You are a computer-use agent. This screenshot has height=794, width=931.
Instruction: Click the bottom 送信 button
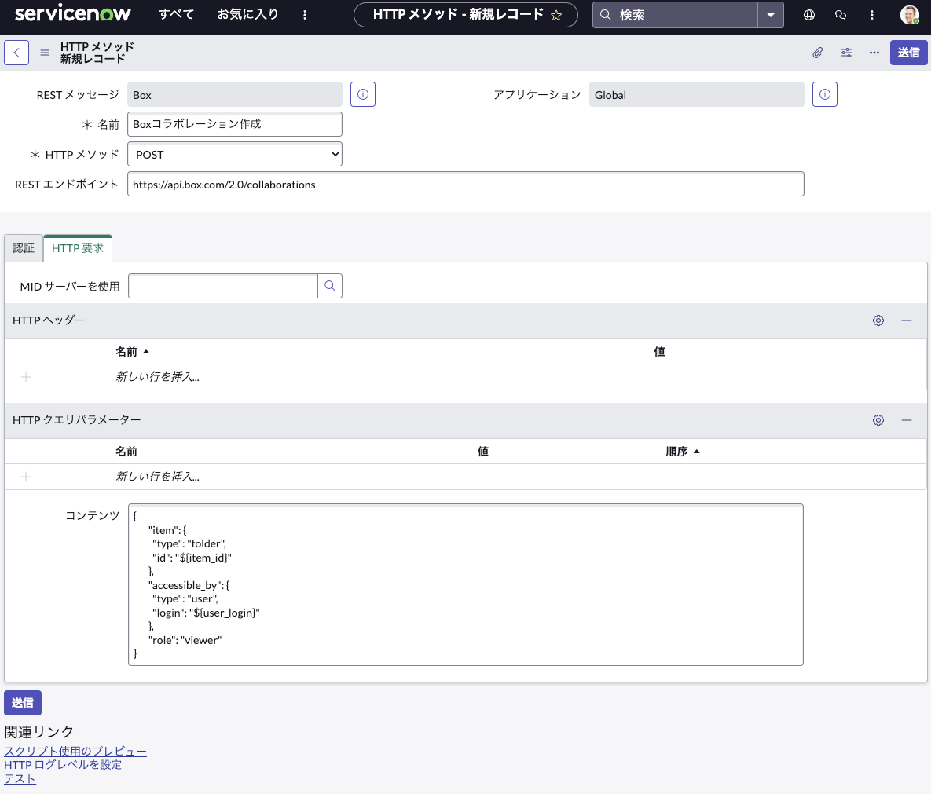[23, 703]
